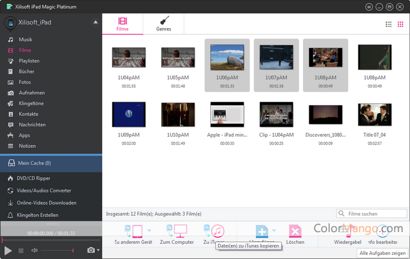Adjust the volume slider
This screenshot has width=410, height=259.
tap(57, 250)
